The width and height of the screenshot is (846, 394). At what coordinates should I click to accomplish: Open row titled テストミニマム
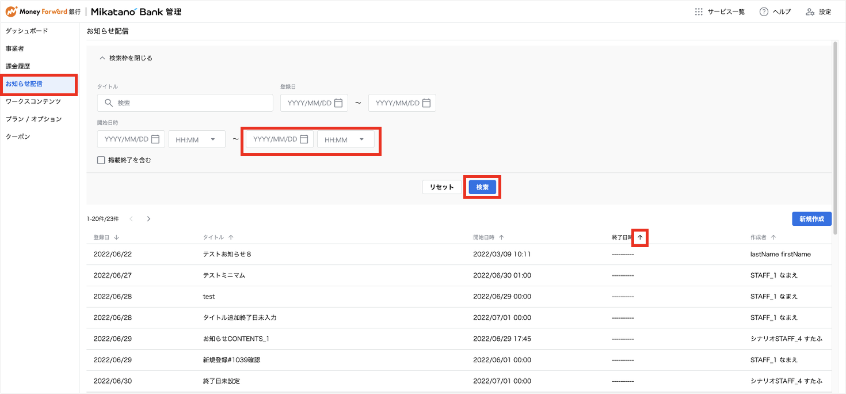pos(459,275)
